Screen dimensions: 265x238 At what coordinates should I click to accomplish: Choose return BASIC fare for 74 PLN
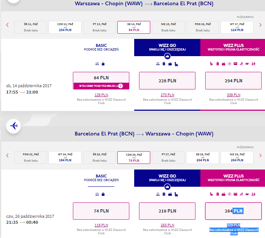coord(101,211)
